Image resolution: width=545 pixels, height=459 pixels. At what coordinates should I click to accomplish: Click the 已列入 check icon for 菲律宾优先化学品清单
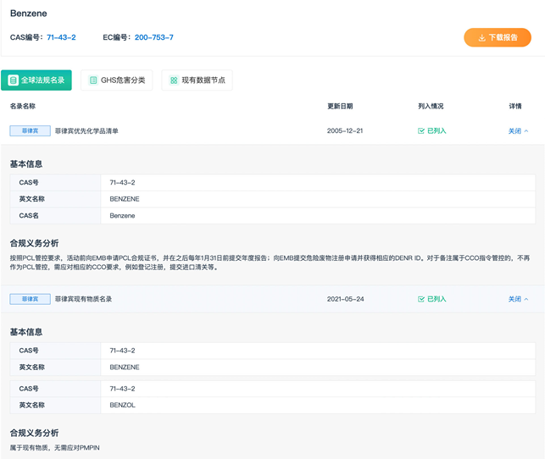[421, 131]
